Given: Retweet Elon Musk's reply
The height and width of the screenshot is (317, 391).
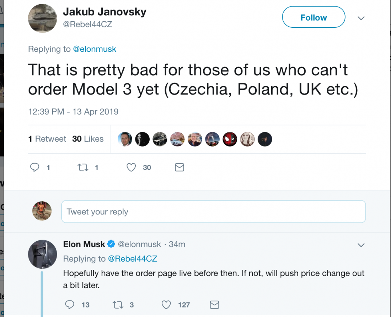Looking at the screenshot, I should [117, 305].
